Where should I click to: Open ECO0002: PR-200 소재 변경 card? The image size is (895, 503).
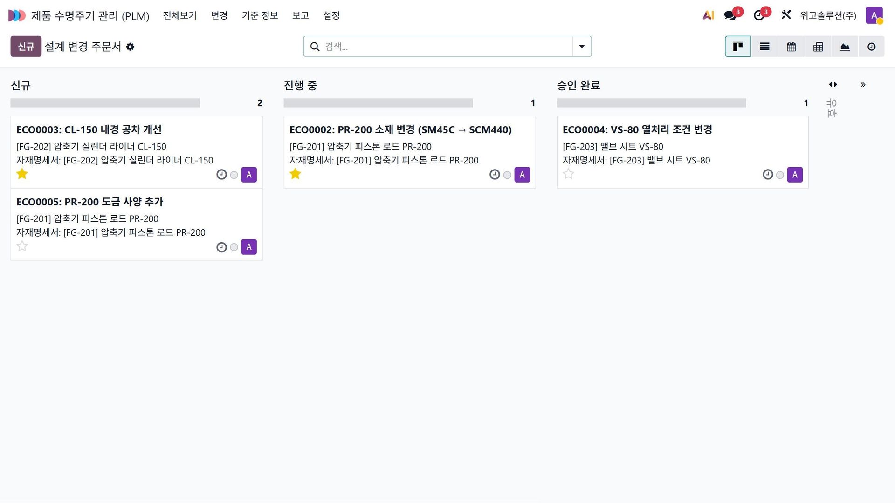[410, 152]
